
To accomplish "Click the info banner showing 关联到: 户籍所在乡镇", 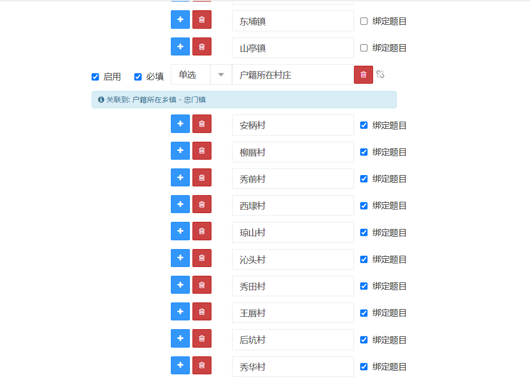I will pos(243,99).
